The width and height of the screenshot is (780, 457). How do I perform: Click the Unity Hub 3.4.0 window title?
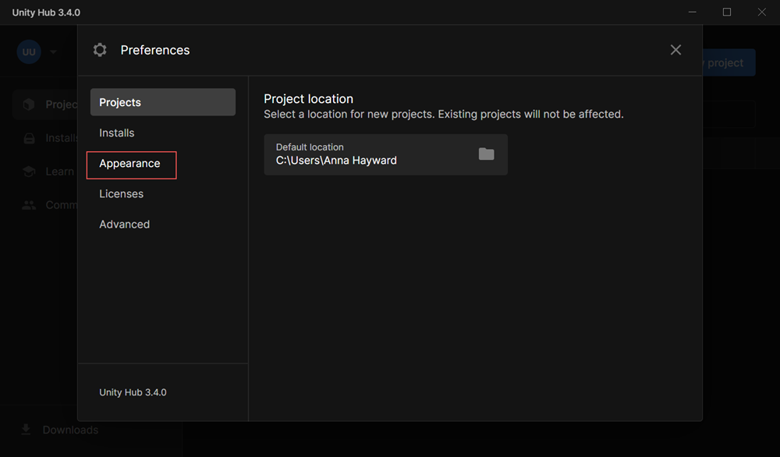tap(46, 12)
